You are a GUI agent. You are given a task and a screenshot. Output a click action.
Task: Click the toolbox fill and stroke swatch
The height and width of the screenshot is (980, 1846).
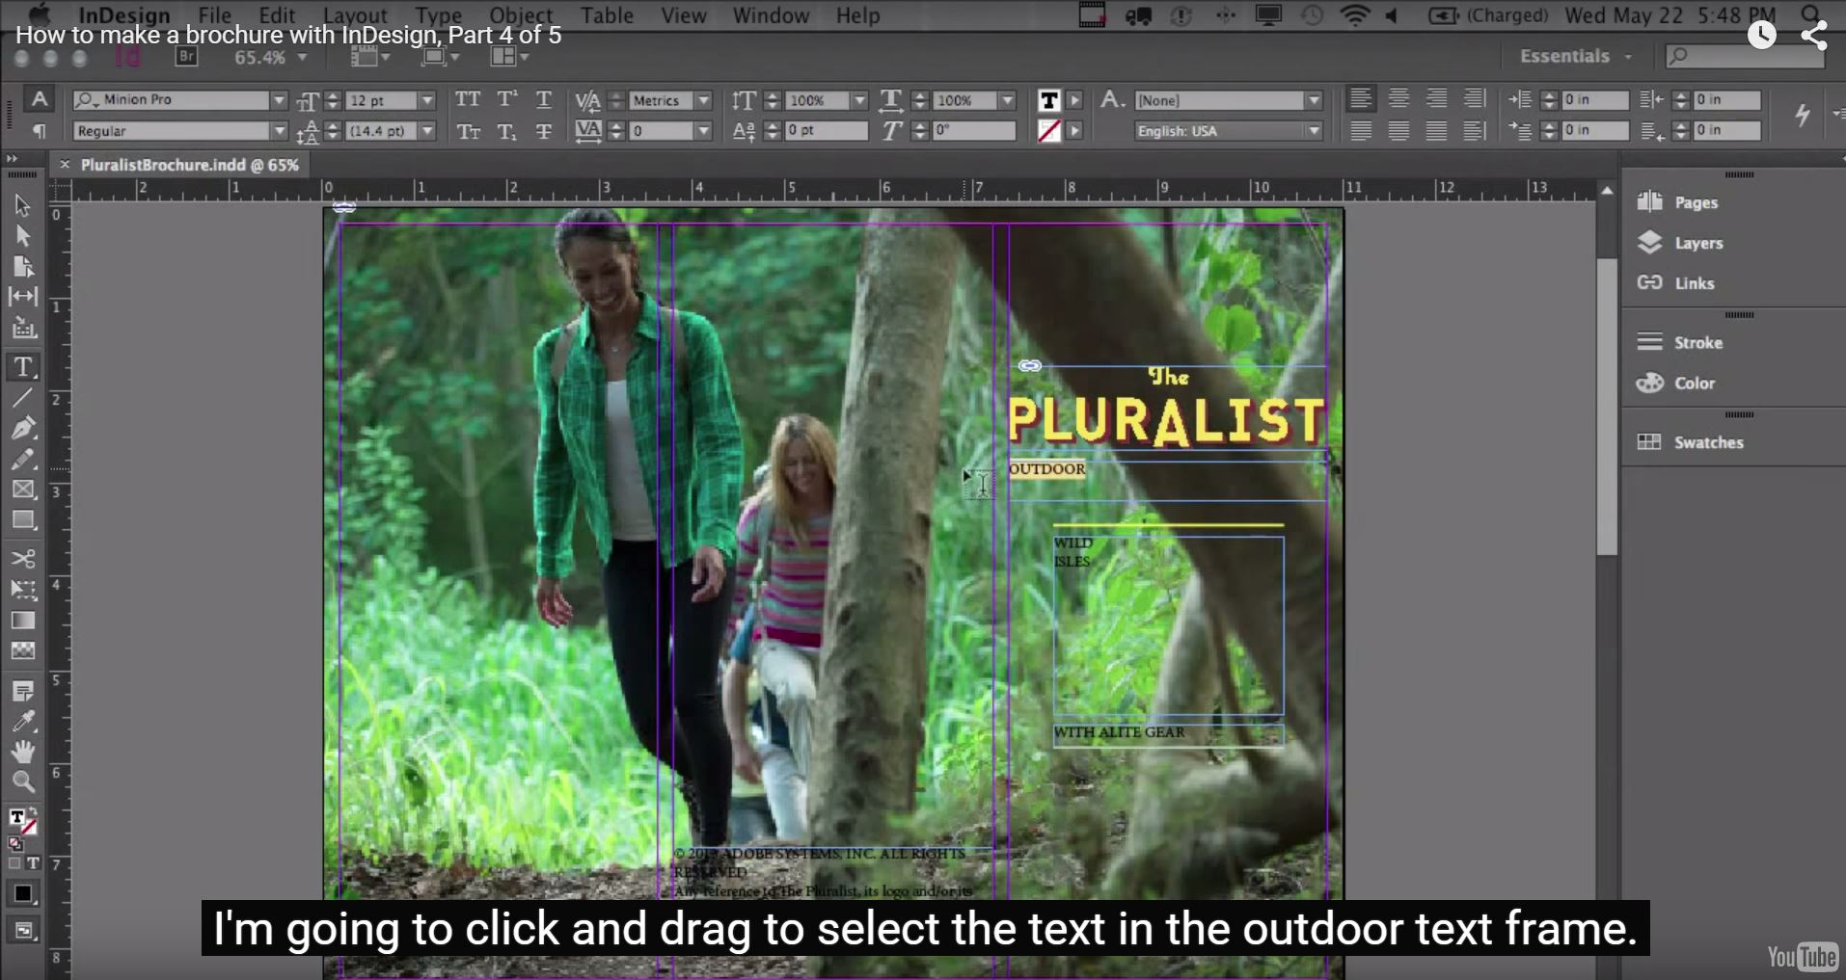pyautogui.click(x=22, y=822)
